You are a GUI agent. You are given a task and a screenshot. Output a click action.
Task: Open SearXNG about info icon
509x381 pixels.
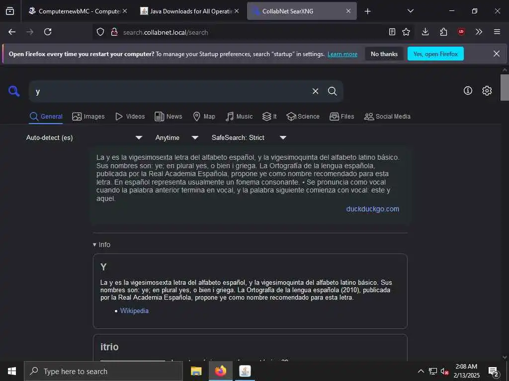pyautogui.click(x=468, y=91)
